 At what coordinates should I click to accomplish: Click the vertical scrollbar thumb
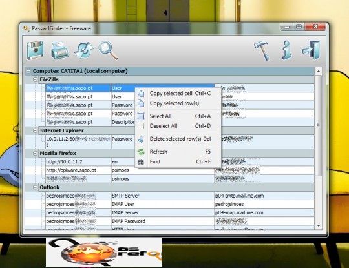[x=318, y=126]
